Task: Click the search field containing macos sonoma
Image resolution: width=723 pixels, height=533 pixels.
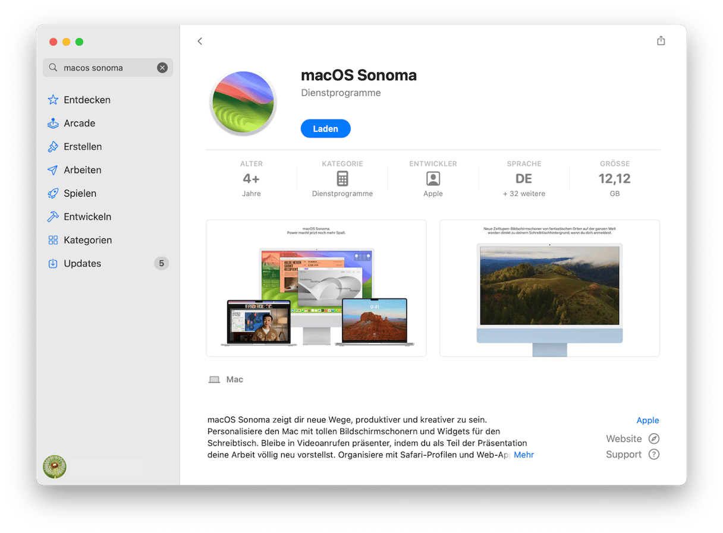Action: point(108,68)
